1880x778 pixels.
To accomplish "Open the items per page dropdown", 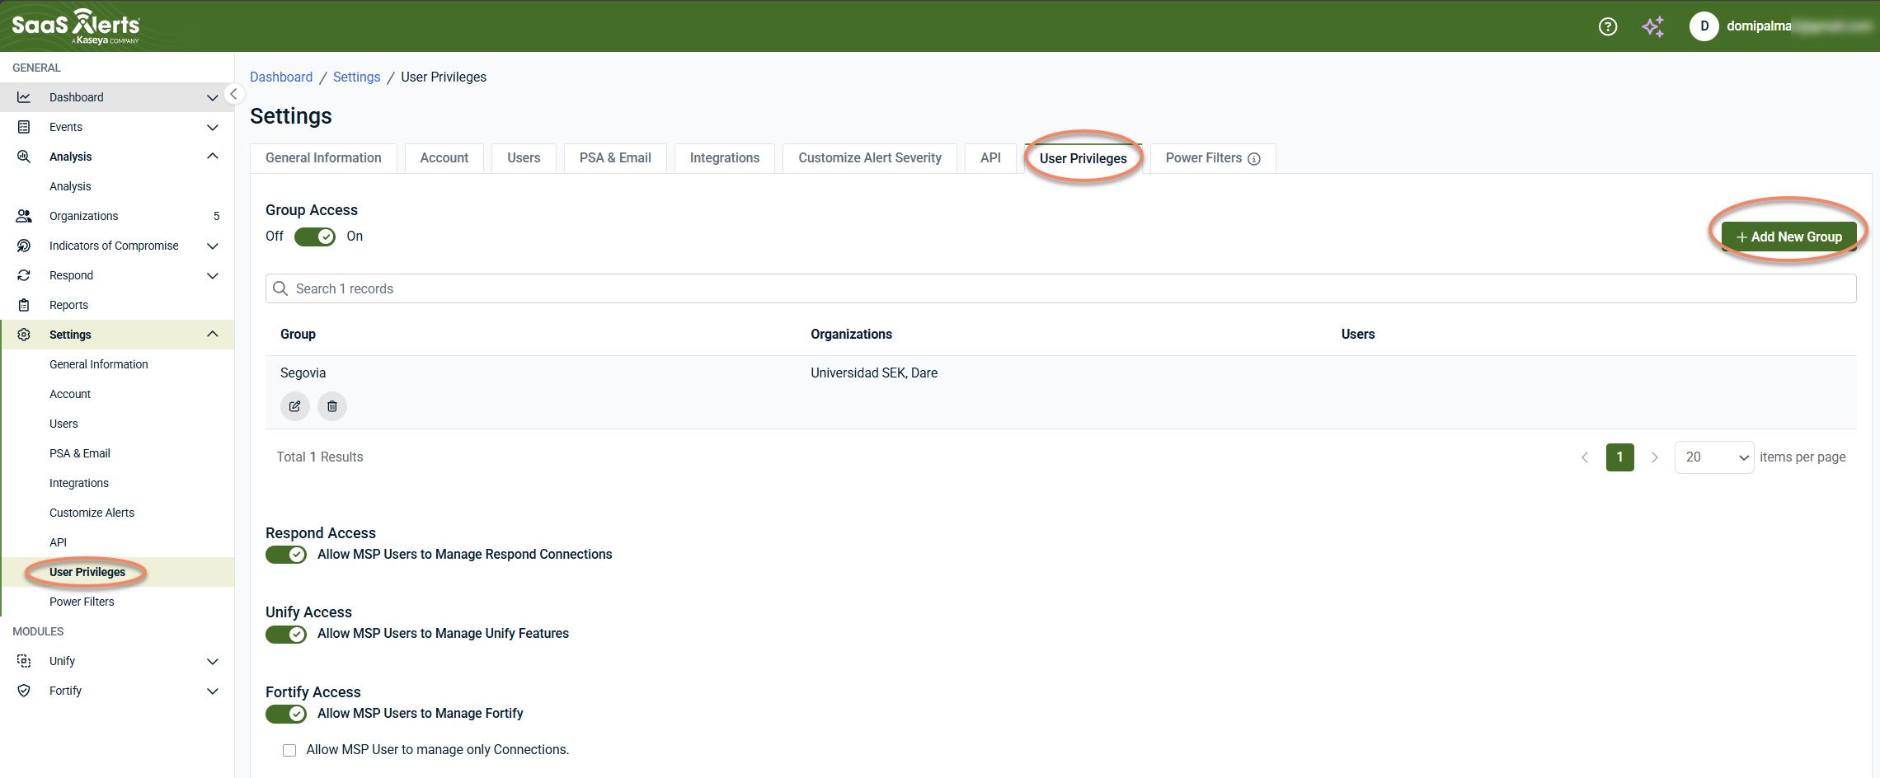I will tap(1714, 457).
